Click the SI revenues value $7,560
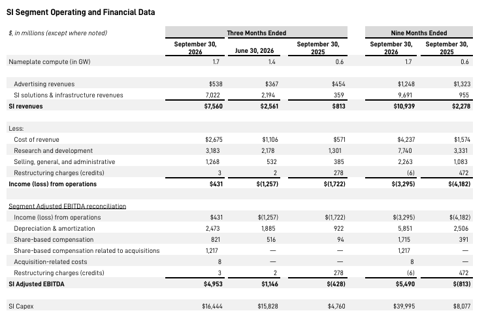486x317 pixels. click(213, 107)
